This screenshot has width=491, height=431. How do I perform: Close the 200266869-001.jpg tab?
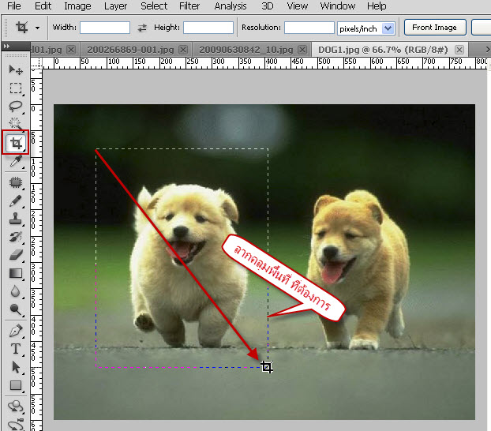183,50
